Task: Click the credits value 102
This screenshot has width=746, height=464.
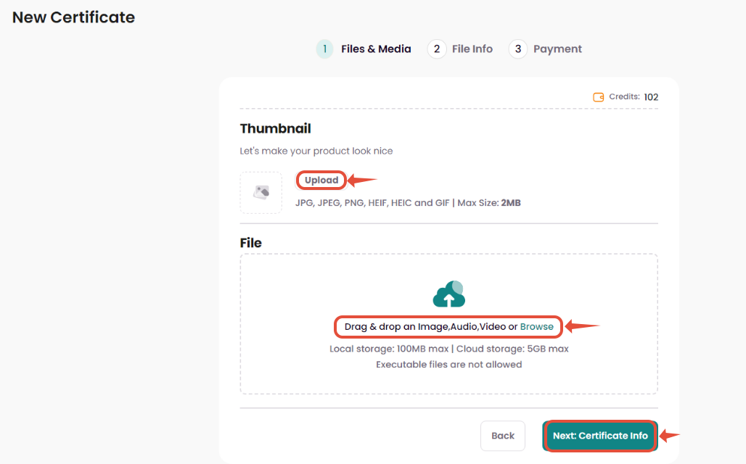Action: tap(652, 97)
